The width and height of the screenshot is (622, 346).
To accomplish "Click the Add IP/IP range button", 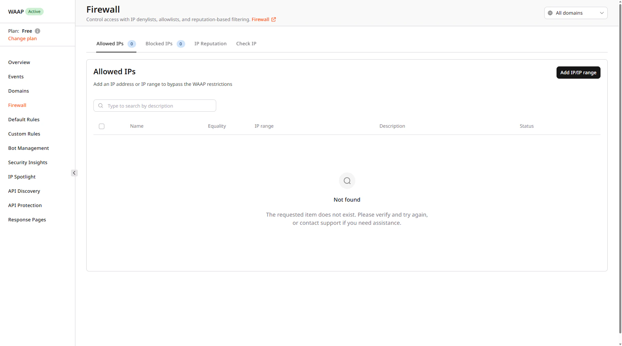I will tap(578, 73).
